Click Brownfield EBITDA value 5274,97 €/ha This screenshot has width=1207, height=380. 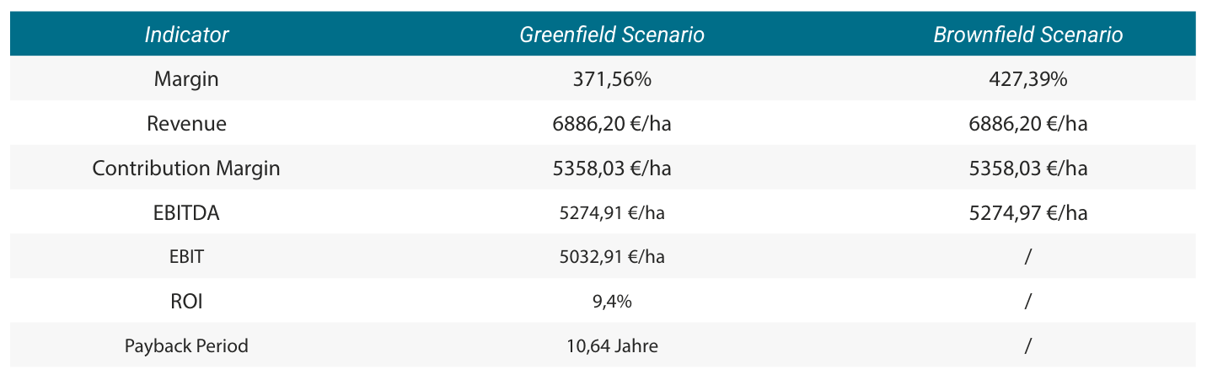click(x=1028, y=212)
